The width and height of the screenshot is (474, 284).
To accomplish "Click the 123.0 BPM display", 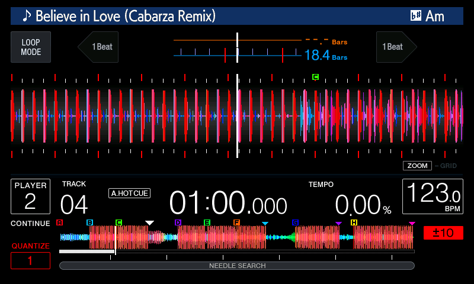I will coord(432,196).
